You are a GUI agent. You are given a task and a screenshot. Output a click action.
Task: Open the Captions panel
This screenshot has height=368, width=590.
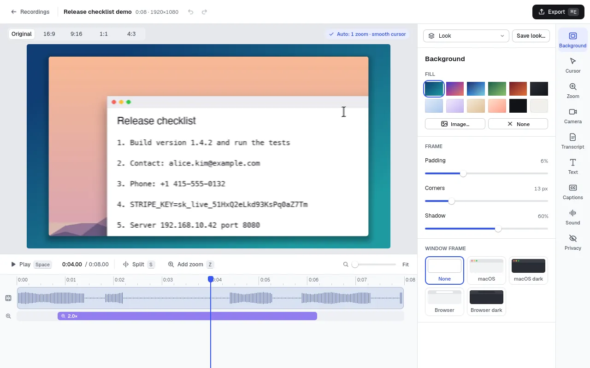tap(573, 191)
